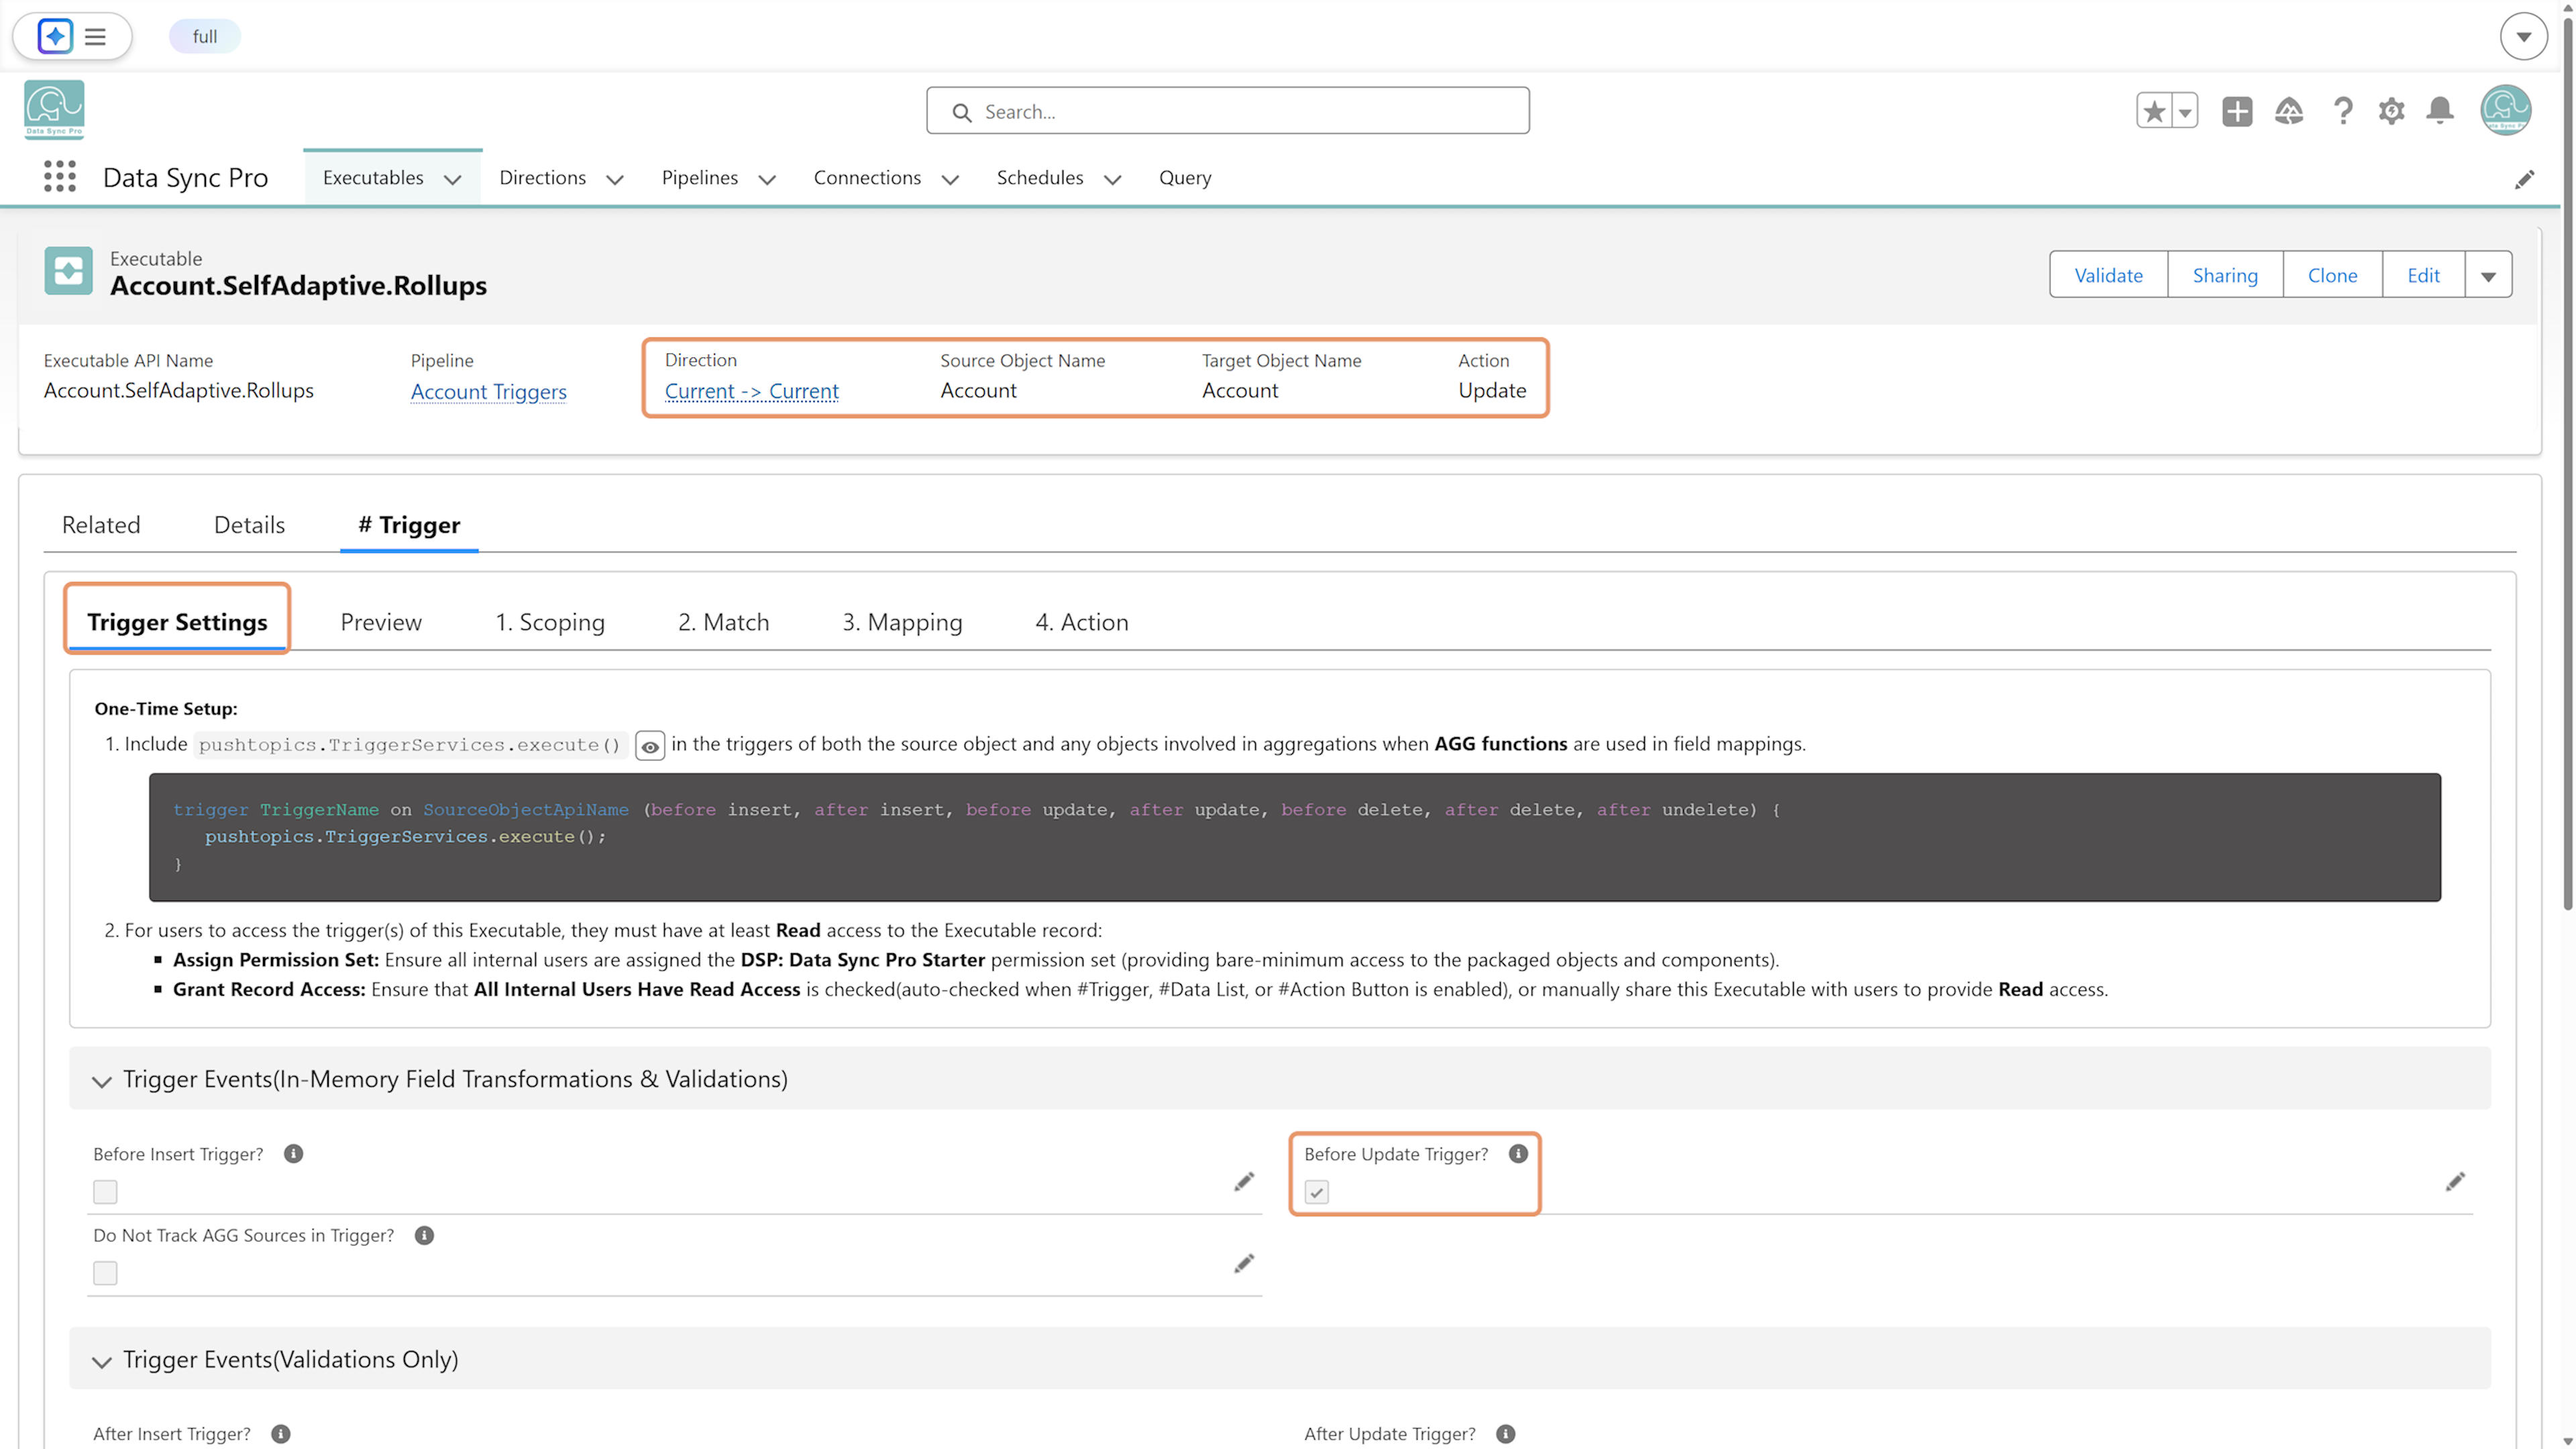Open more actions dropdown next to Edit
Screen dimensions: 2576x1449
pos(2488,275)
